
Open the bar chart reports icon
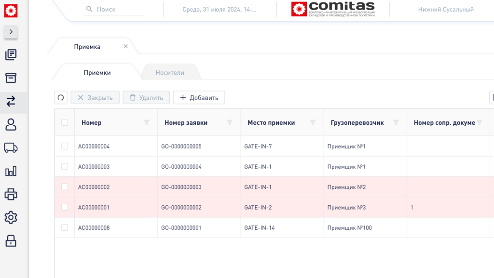click(x=11, y=171)
